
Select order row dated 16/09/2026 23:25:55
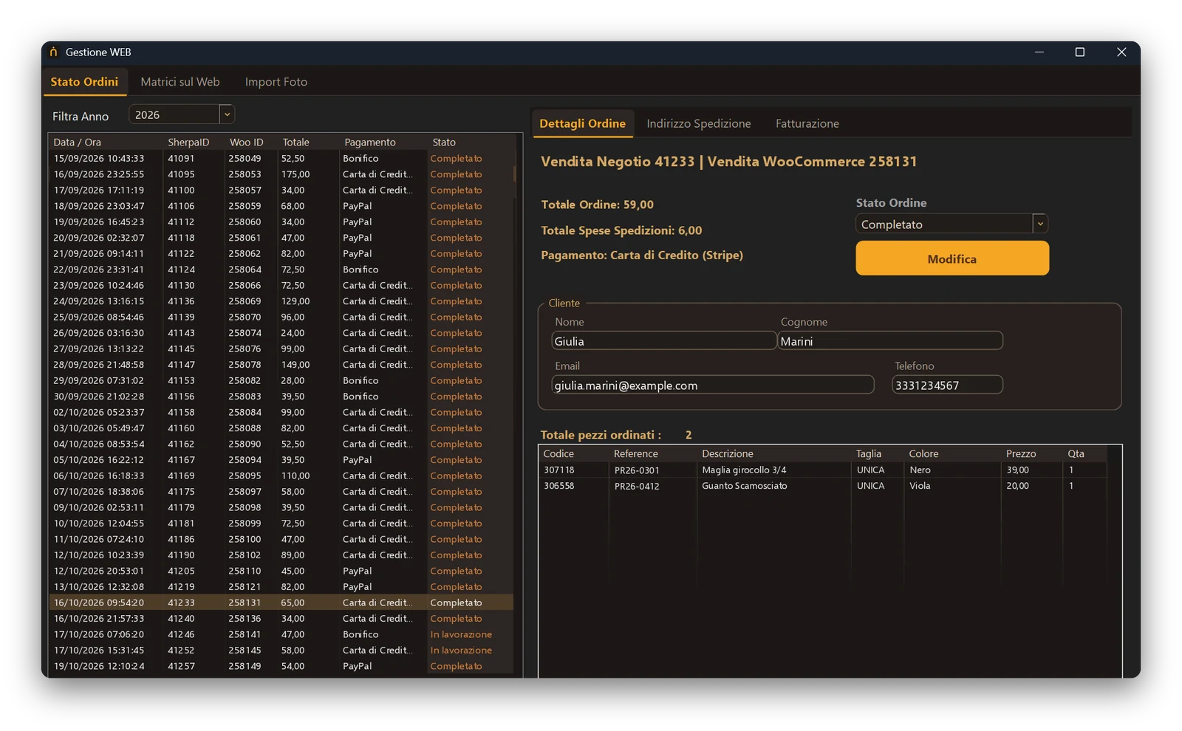tap(281, 174)
